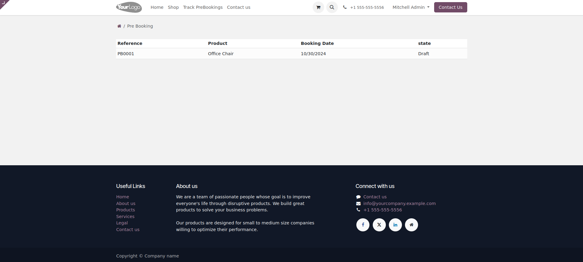
Task: Select the PB0001 reference cell
Action: [x=126, y=54]
